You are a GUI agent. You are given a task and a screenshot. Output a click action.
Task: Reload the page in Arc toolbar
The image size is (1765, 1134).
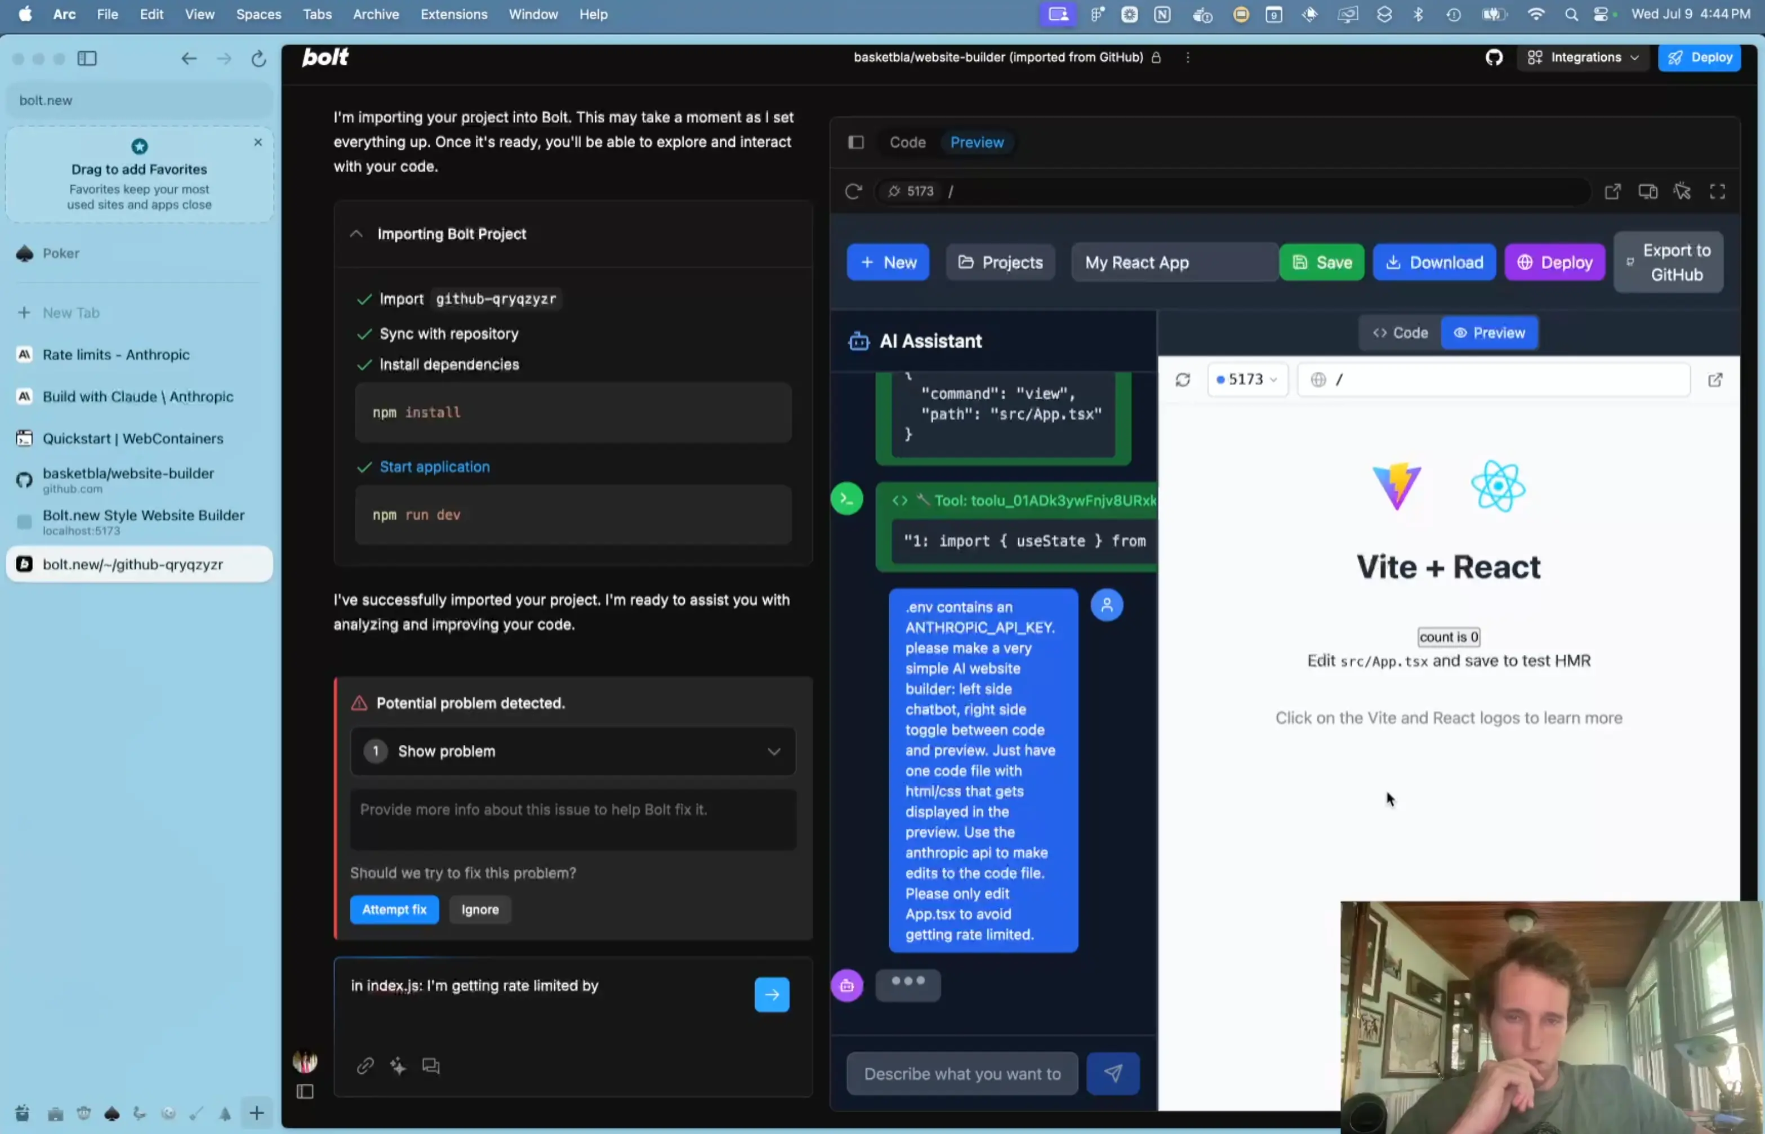258,58
